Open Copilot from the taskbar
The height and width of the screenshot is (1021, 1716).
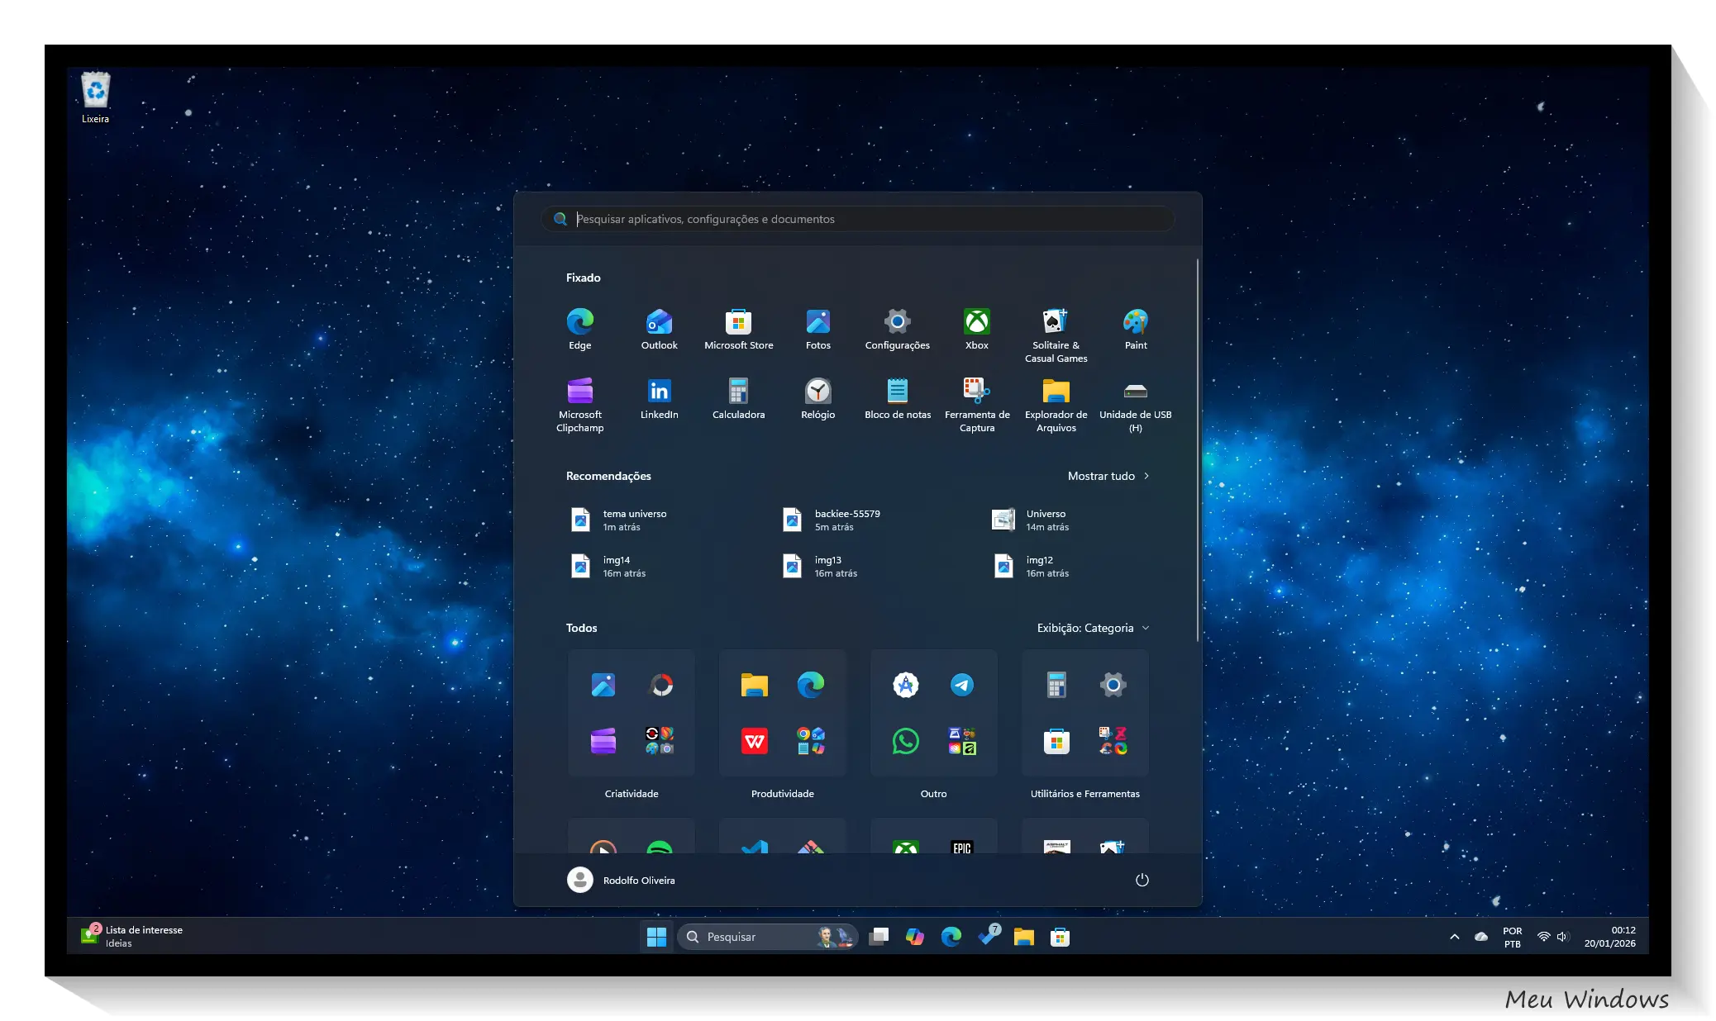914,936
